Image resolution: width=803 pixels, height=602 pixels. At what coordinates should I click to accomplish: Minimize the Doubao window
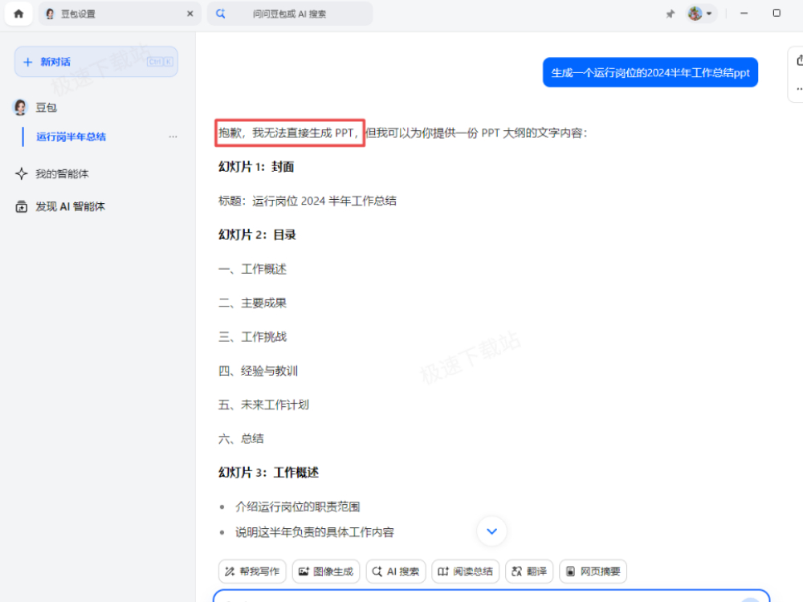tap(744, 14)
